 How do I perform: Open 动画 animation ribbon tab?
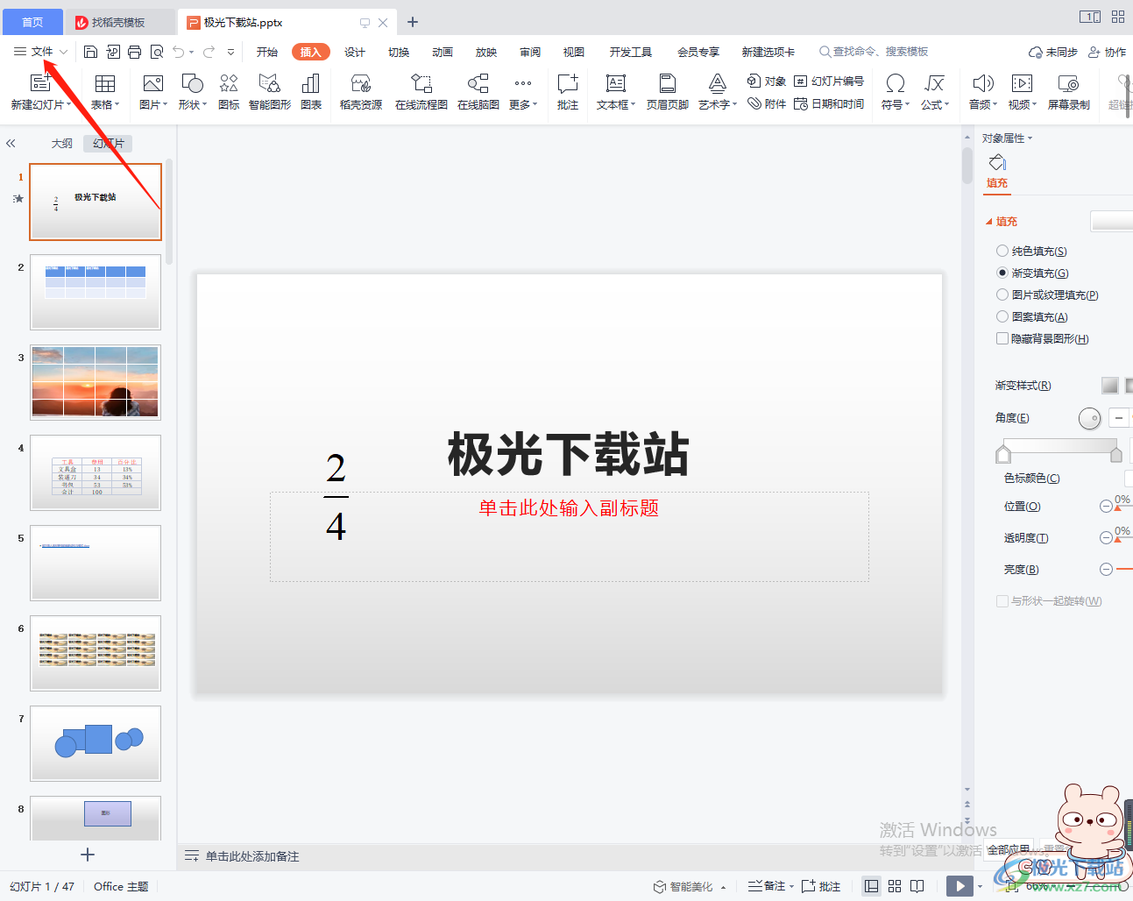tap(443, 52)
